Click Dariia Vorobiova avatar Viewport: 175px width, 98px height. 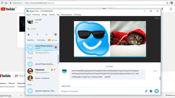tap(30, 78)
